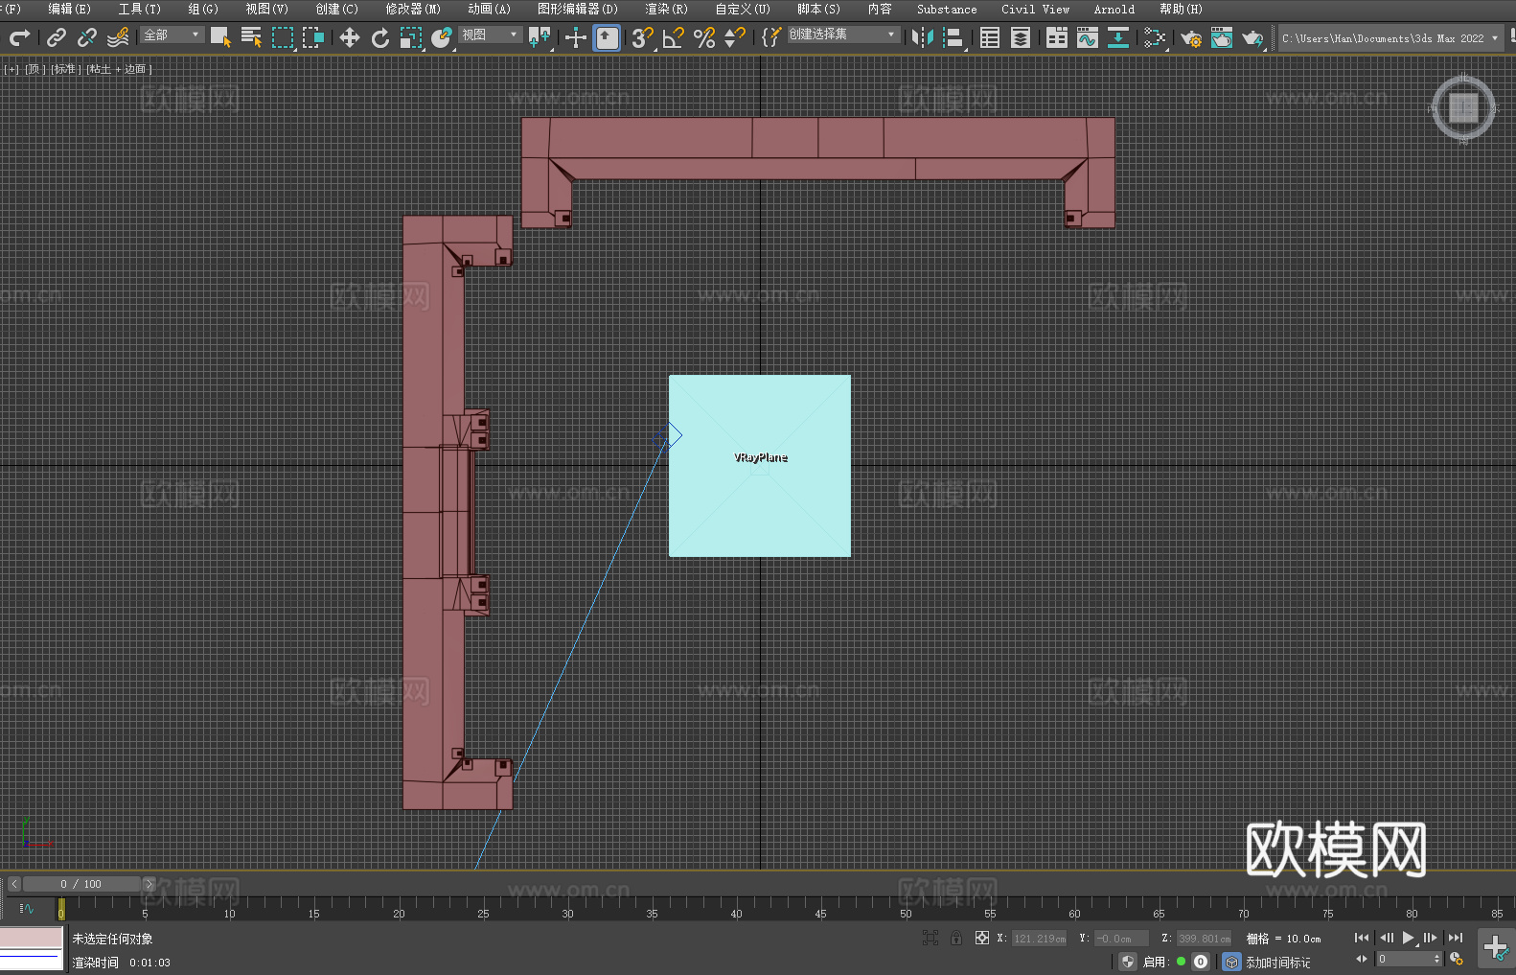This screenshot has width=1516, height=975.
Task: Click time slider next frame arrow
Action: tap(149, 884)
